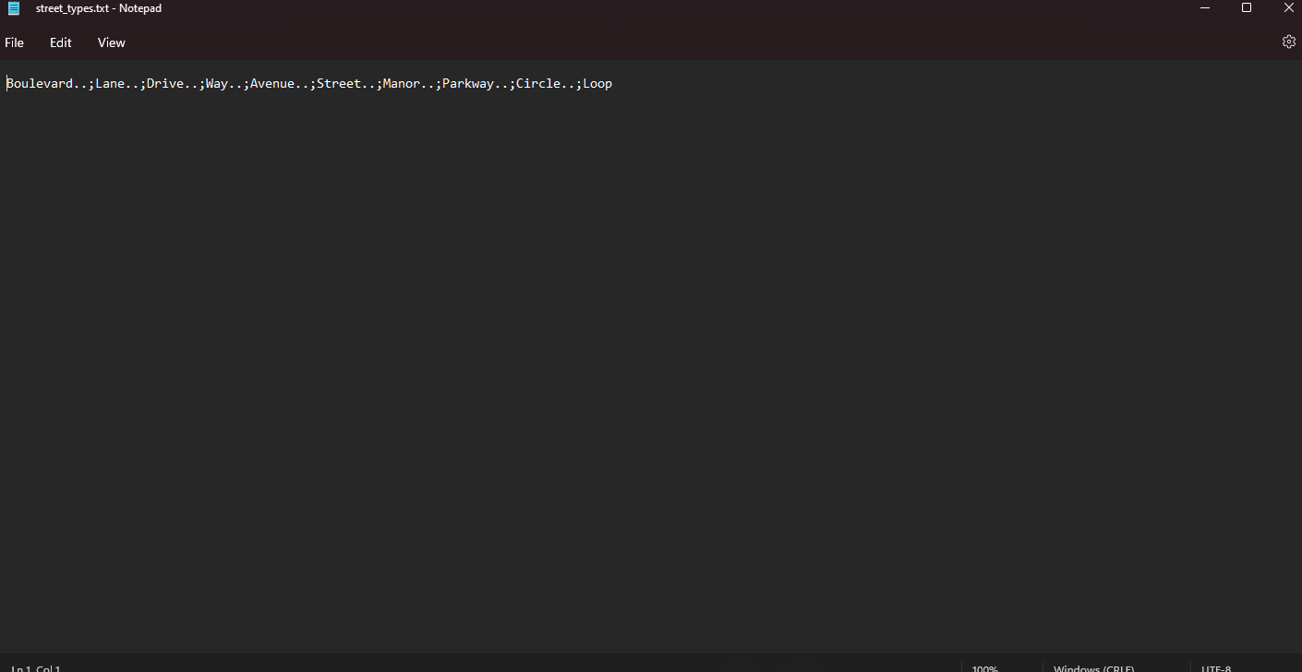The image size is (1302, 672).
Task: Click the word Loop at line end
Action: point(597,83)
